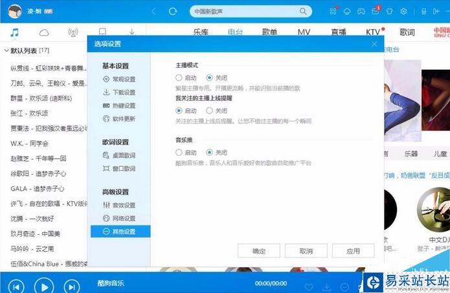Click the heart favorite icon
This screenshot has height=293, width=450.
tap(309, 287)
